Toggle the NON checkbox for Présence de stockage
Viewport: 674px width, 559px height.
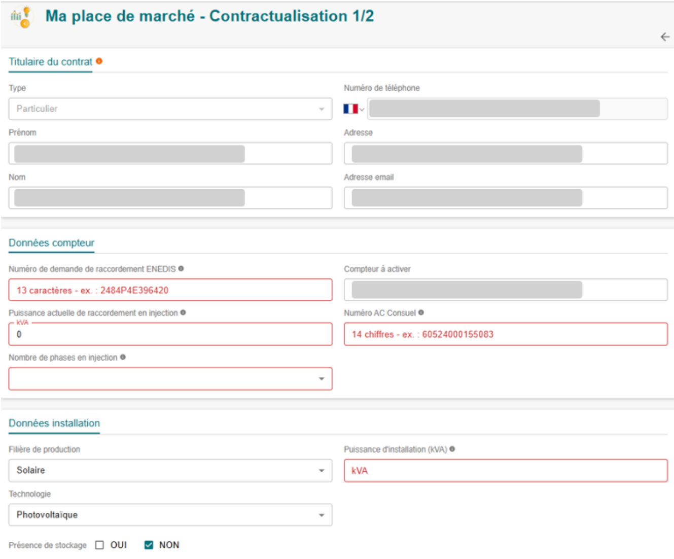[149, 545]
